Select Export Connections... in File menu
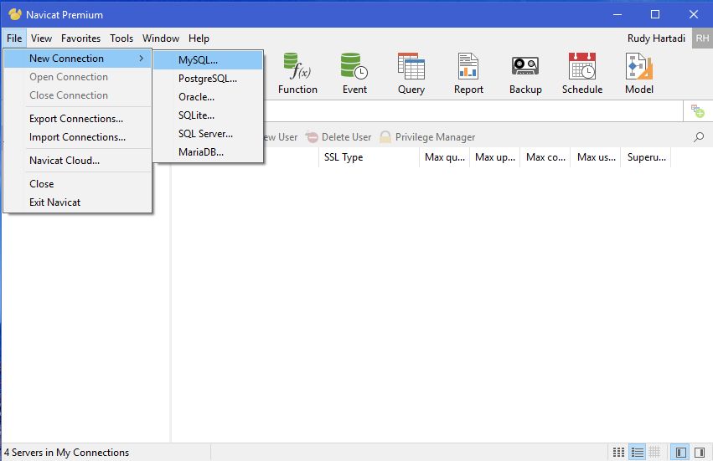 pyautogui.click(x=77, y=119)
